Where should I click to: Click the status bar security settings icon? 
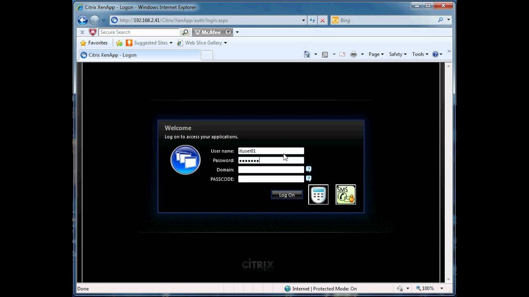pyautogui.click(x=400, y=288)
